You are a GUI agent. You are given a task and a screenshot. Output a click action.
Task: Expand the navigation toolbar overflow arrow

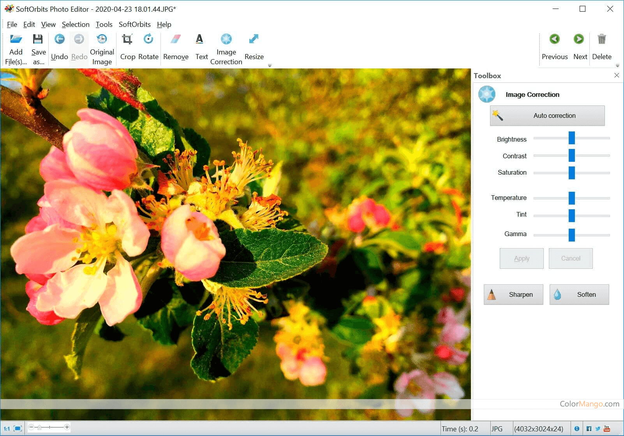tap(617, 66)
